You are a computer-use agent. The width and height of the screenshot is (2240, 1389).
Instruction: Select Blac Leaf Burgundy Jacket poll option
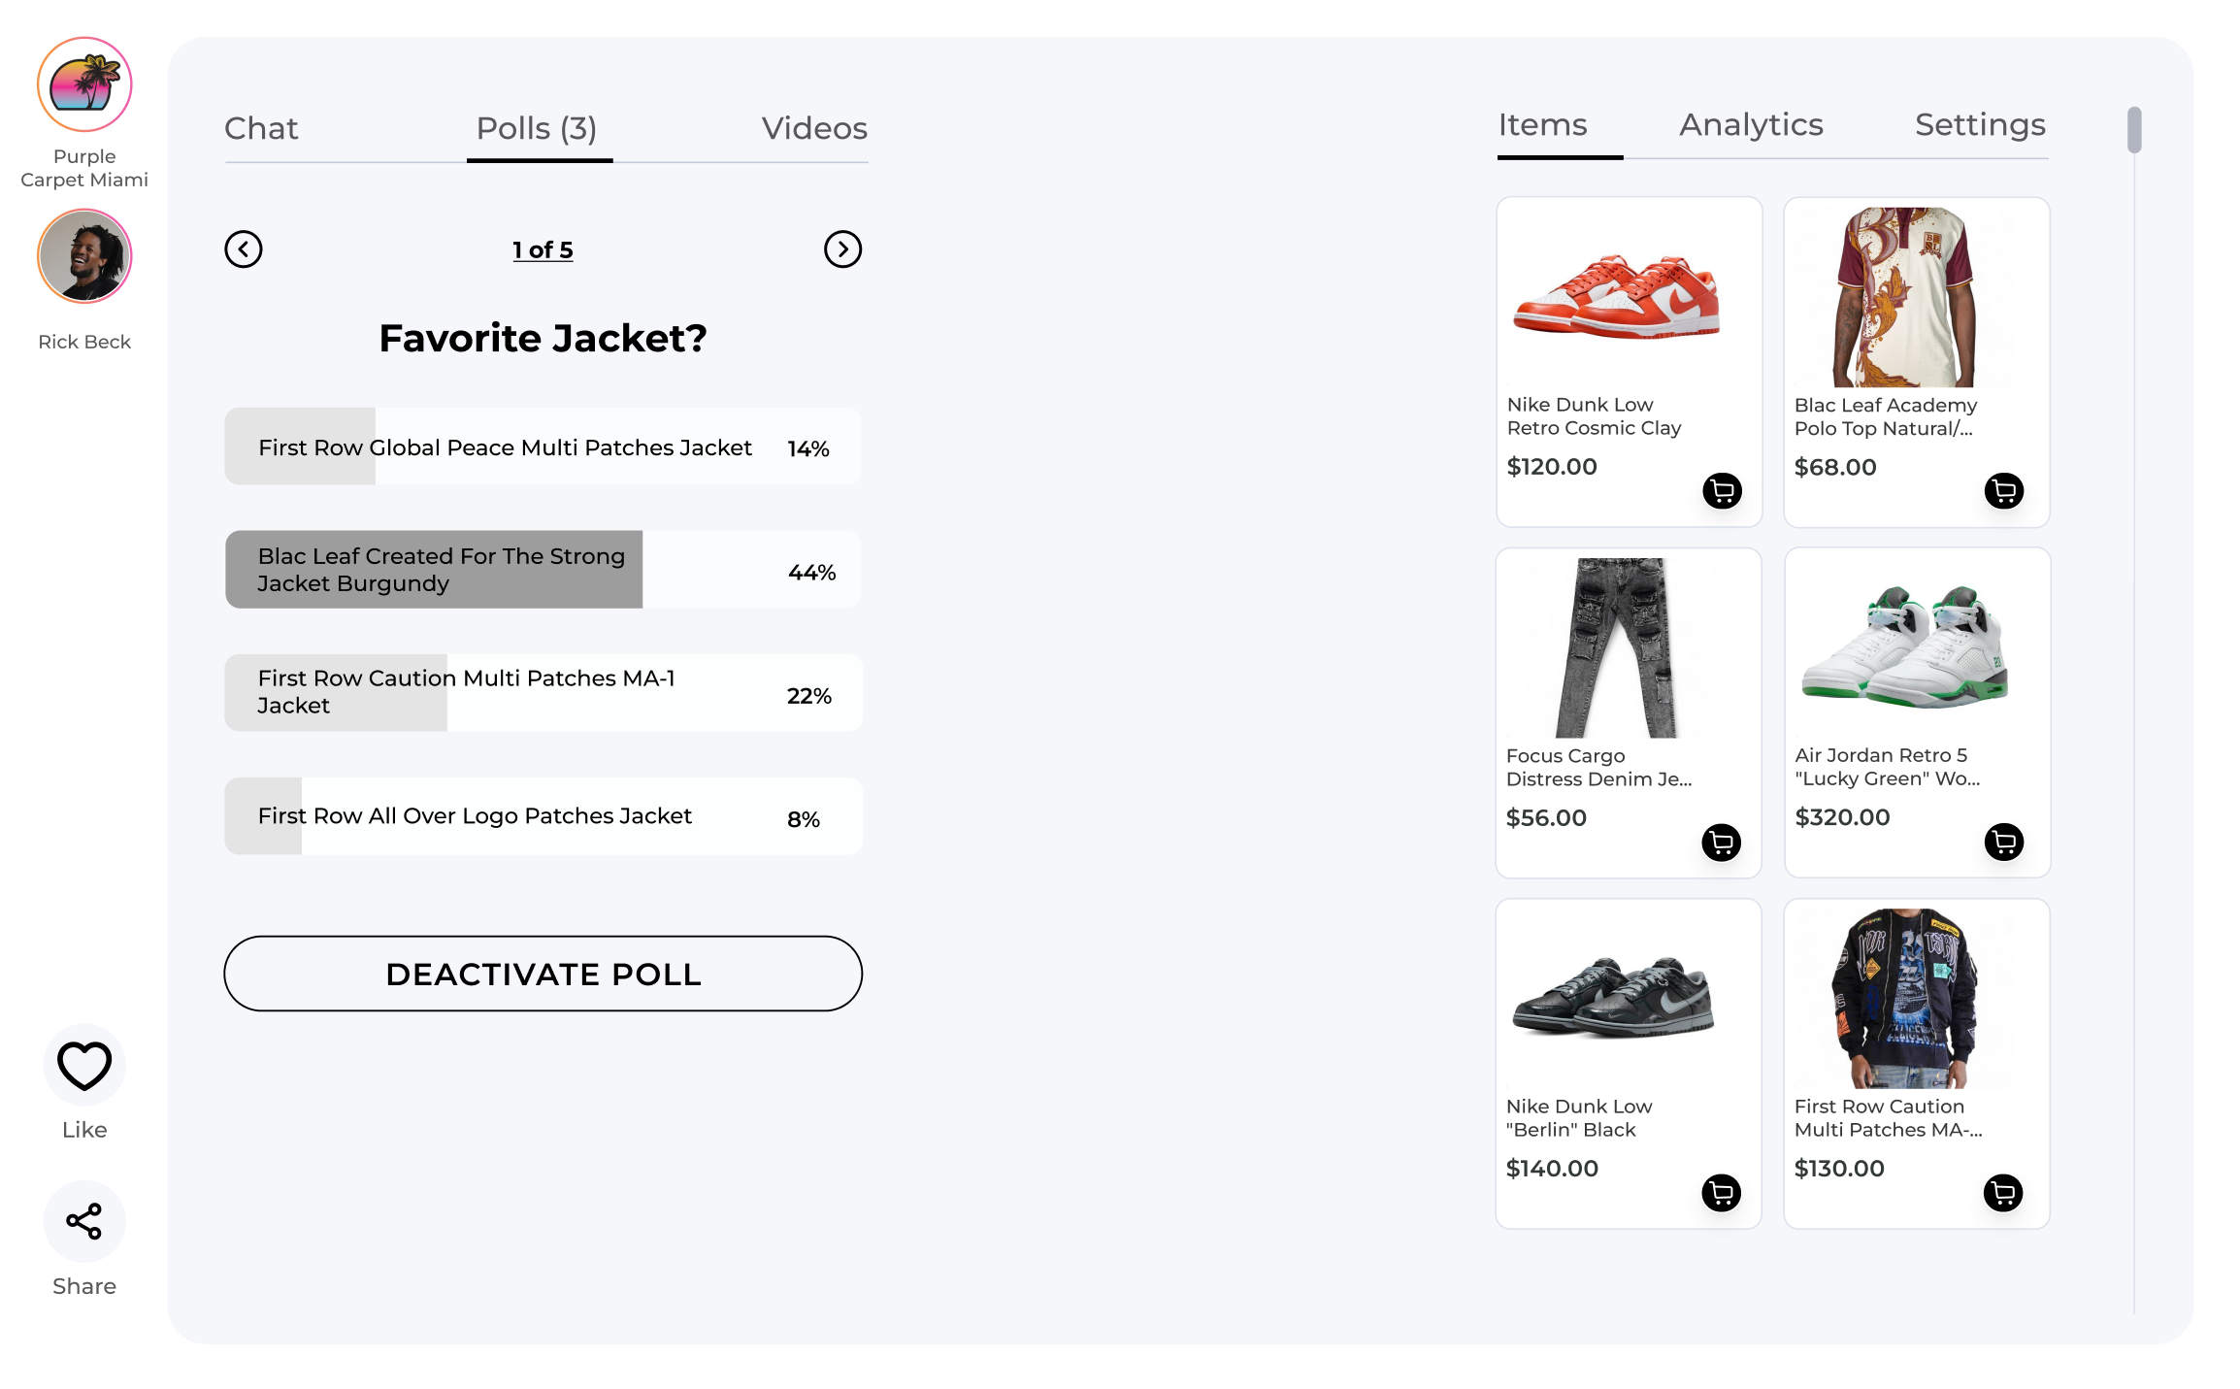tap(543, 570)
